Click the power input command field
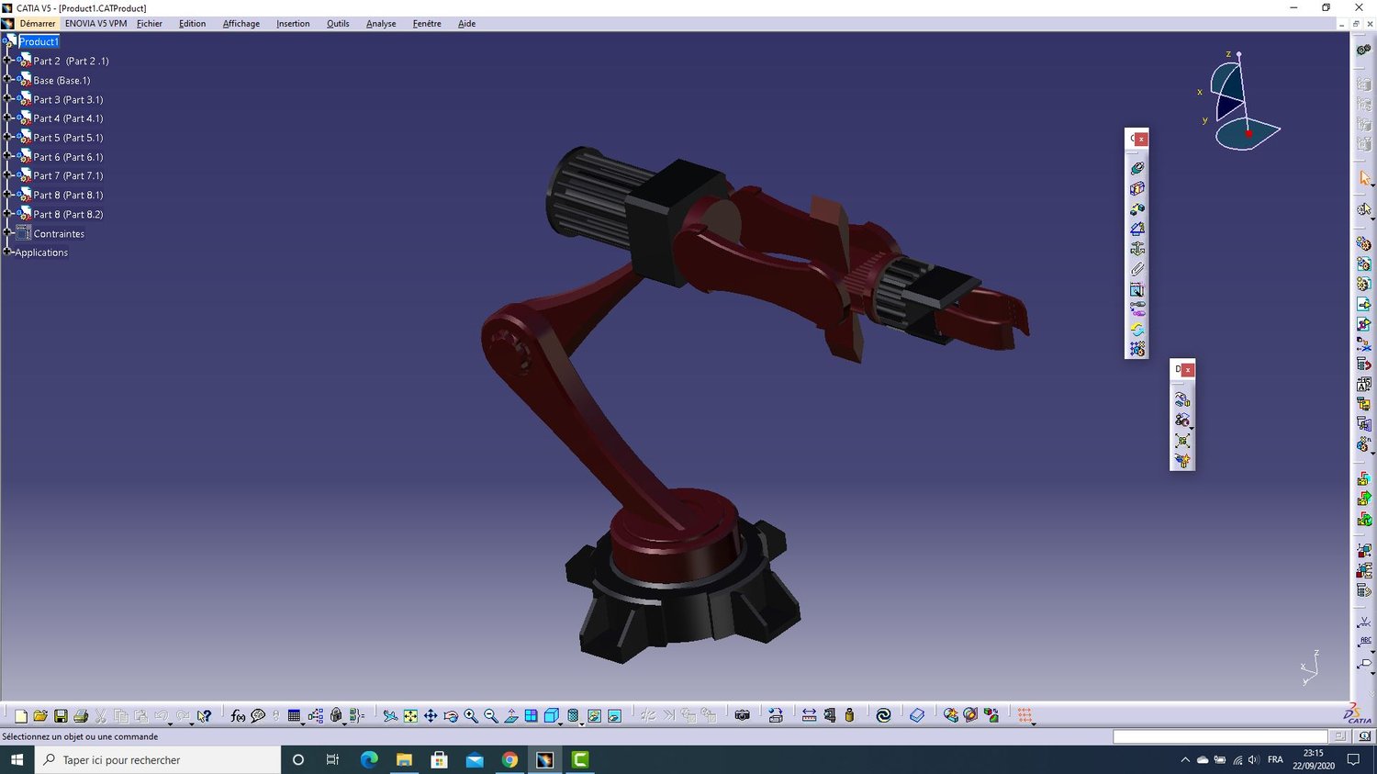1377x774 pixels. pyautogui.click(x=1220, y=736)
